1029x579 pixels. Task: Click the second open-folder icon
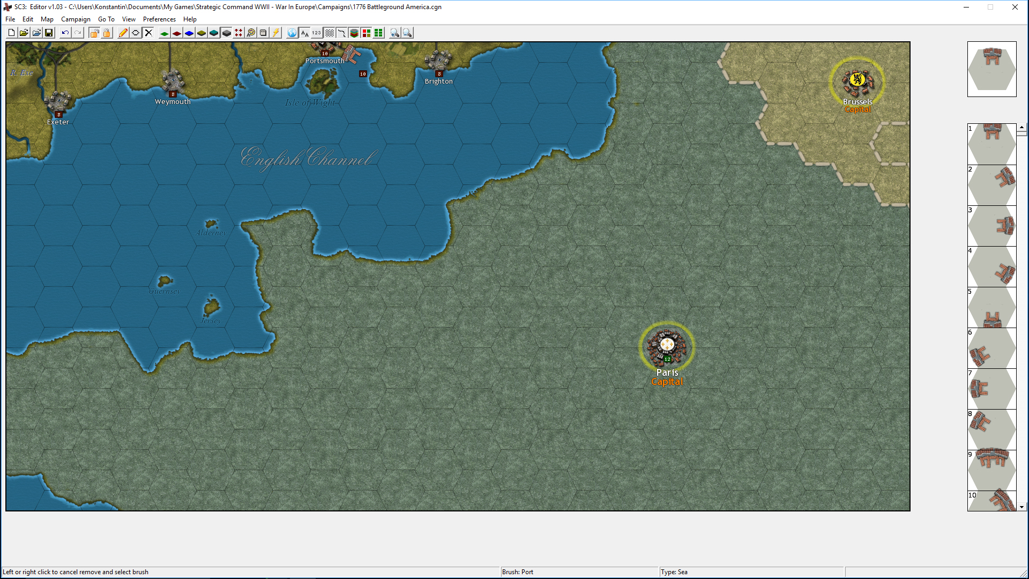pyautogui.click(x=36, y=33)
